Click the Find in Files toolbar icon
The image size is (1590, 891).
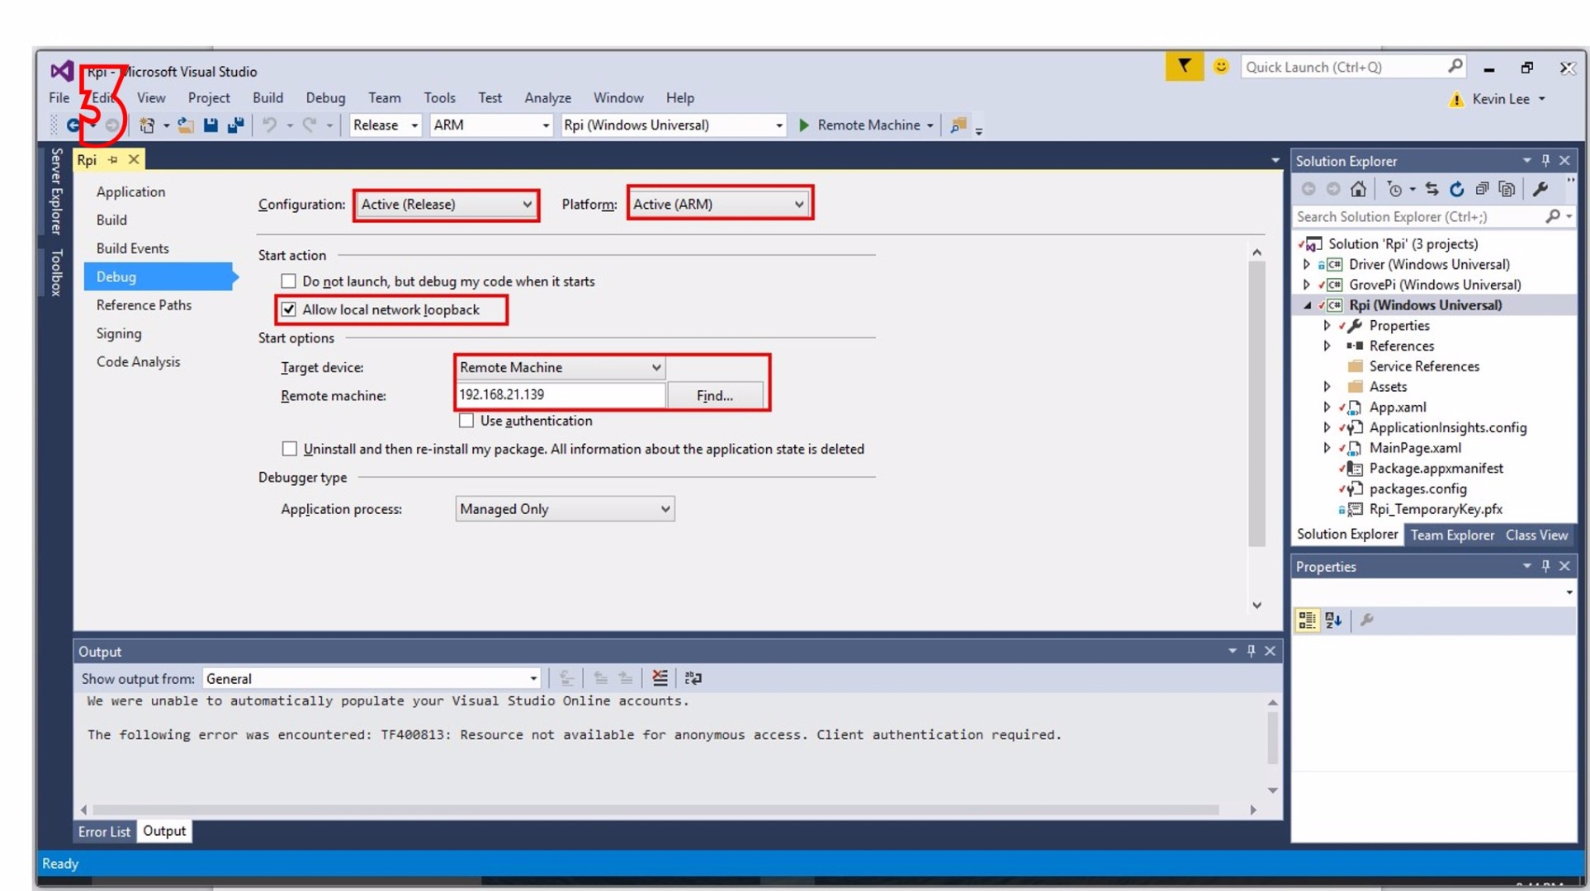pos(958,125)
